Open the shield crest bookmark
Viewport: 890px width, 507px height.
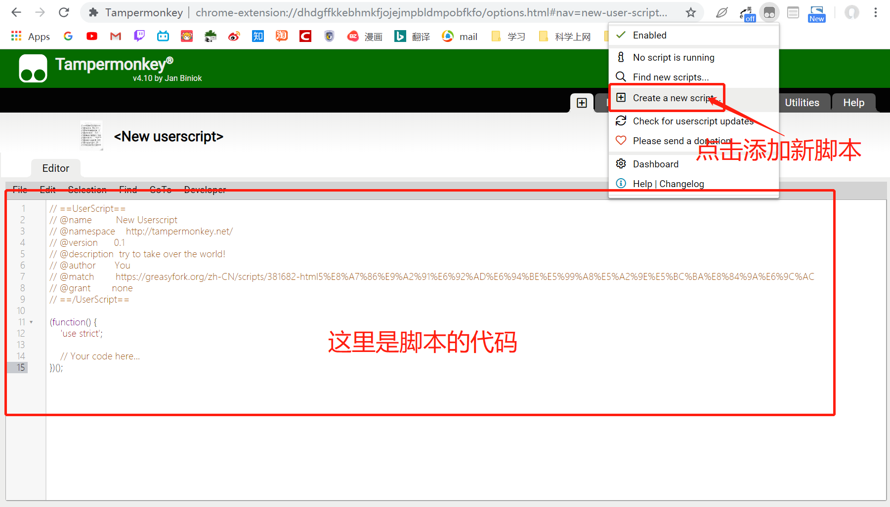point(329,36)
